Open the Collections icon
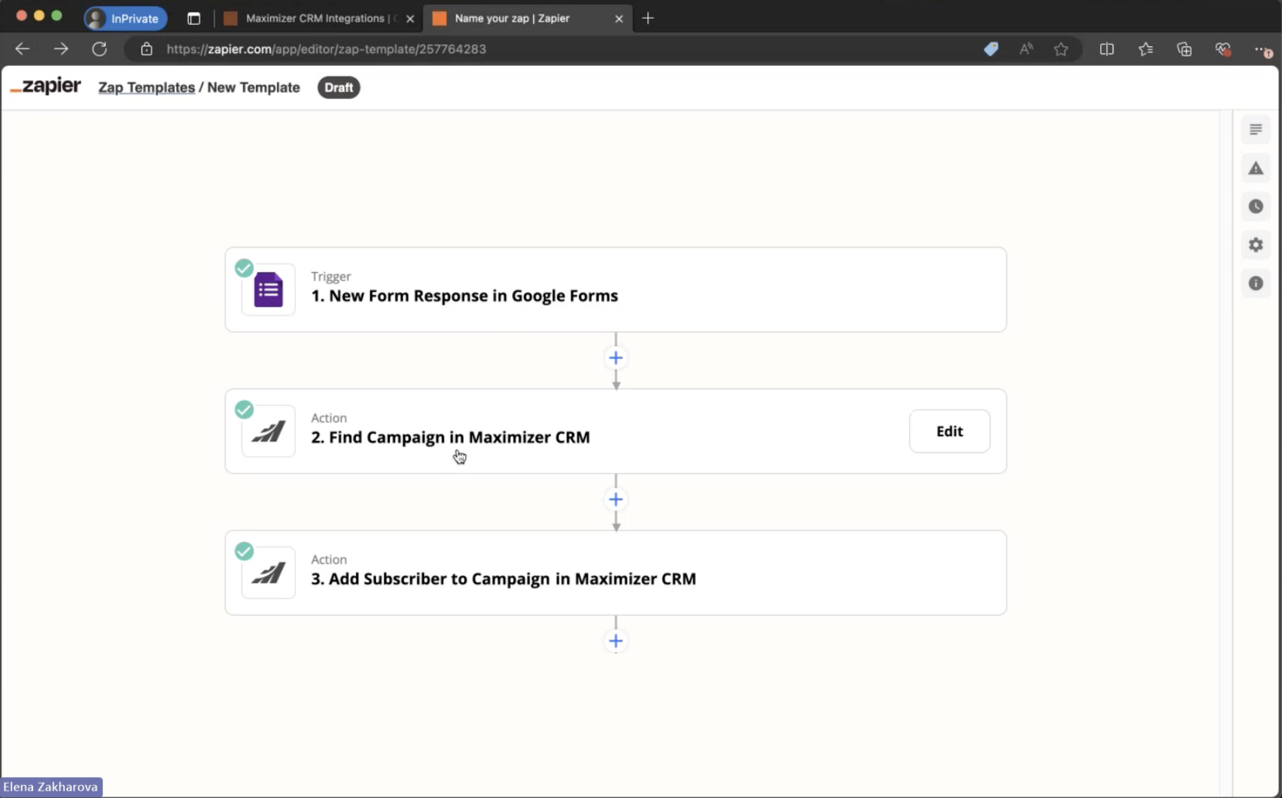Image resolution: width=1282 pixels, height=798 pixels. 1184,49
